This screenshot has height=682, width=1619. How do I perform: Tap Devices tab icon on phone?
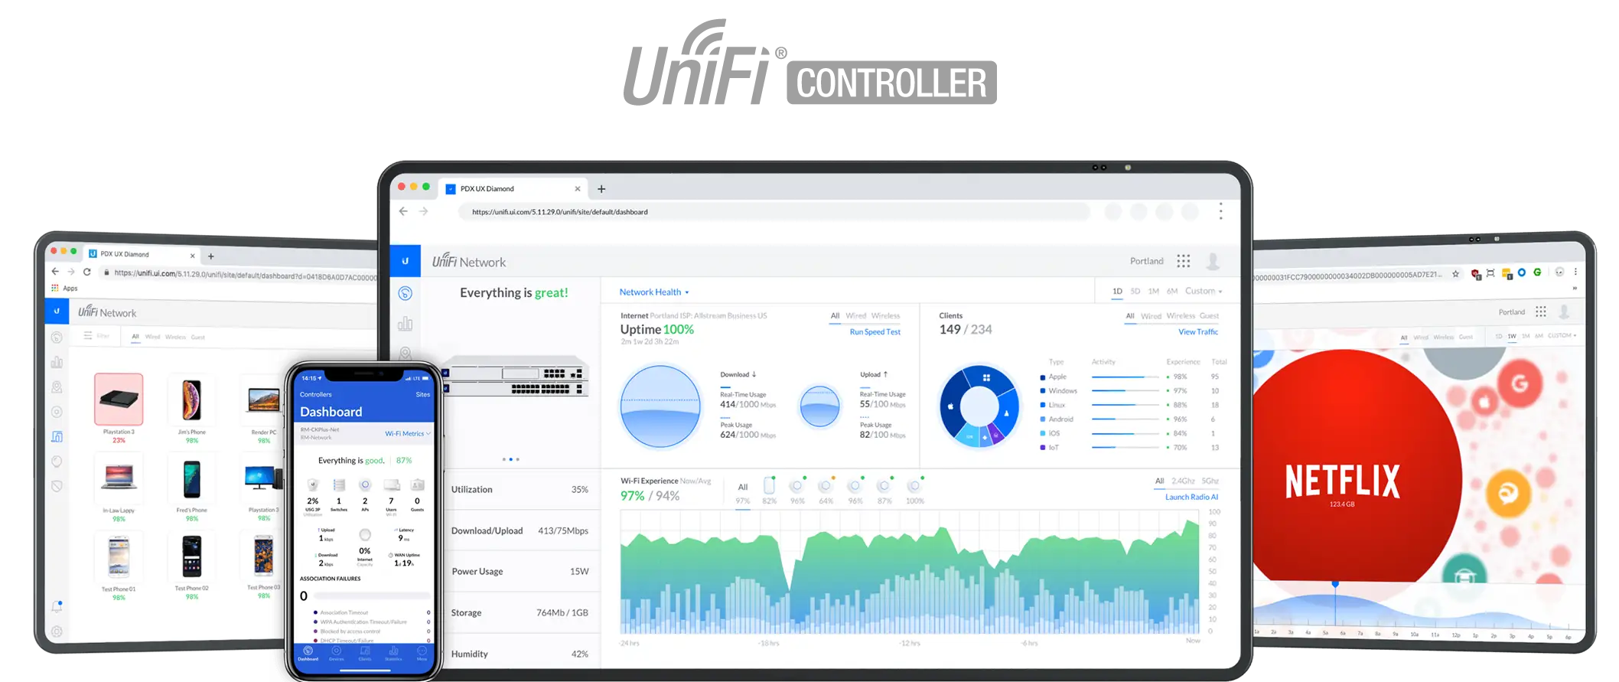click(x=336, y=653)
